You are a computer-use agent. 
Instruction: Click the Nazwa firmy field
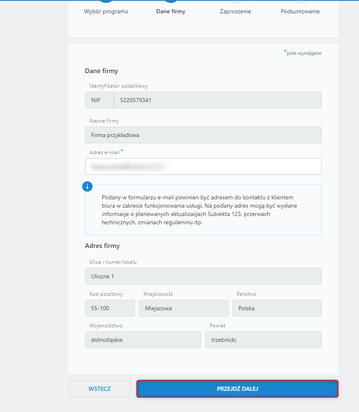click(x=203, y=135)
